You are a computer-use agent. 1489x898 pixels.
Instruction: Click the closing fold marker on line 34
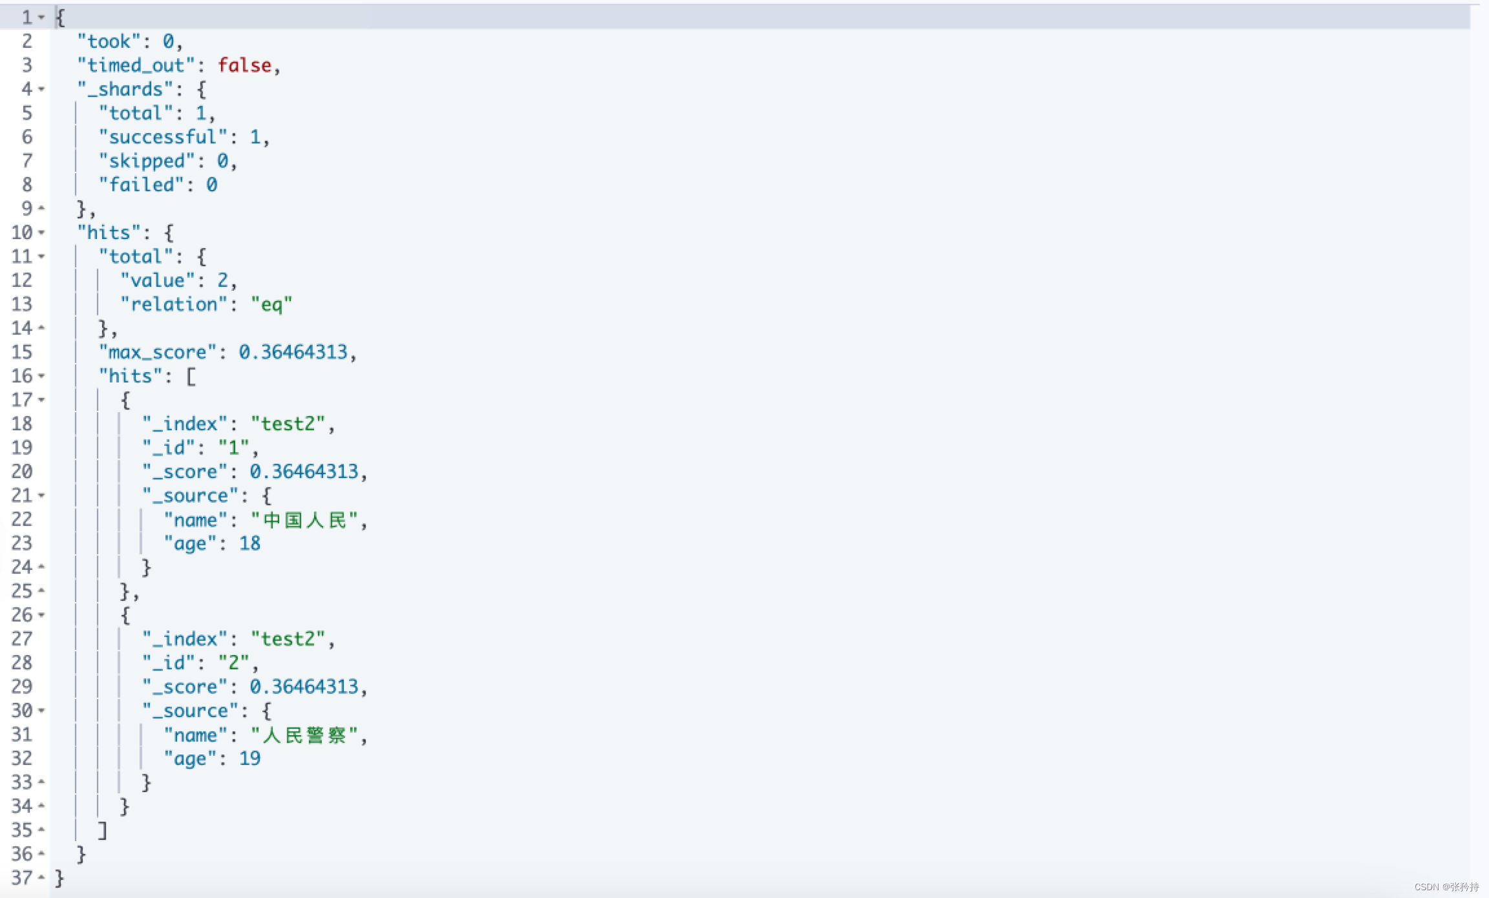coord(41,806)
